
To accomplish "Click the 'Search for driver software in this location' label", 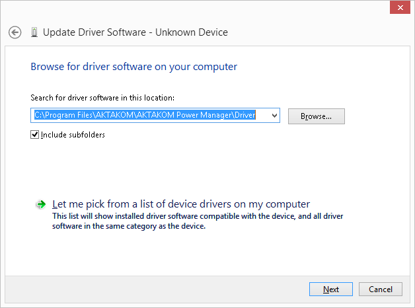I will (102, 98).
